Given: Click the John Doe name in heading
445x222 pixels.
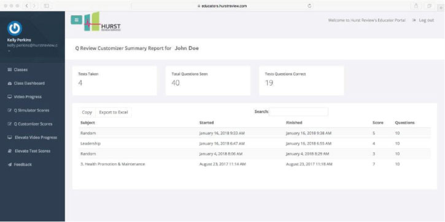Looking at the screenshot, I should pos(187,48).
